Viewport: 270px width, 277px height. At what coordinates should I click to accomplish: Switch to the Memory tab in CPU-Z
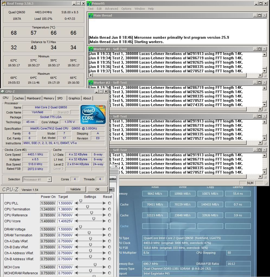[49, 98]
